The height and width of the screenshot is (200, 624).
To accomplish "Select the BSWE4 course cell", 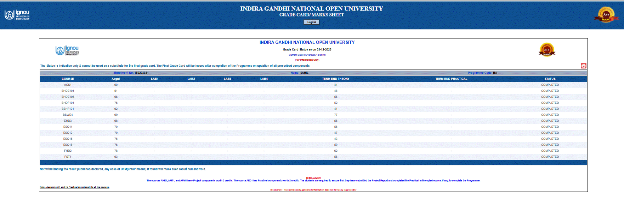I will pos(68,115).
